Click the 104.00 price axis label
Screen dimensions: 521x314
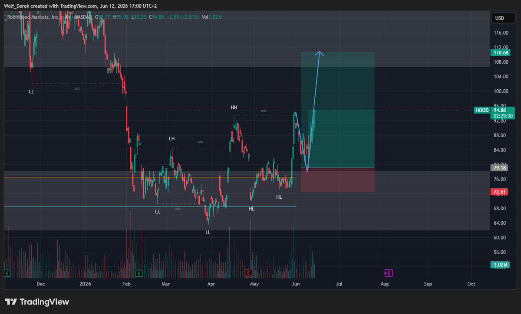501,77
